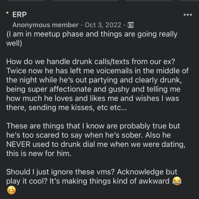Click the group audience icon beside the date

(131, 25)
